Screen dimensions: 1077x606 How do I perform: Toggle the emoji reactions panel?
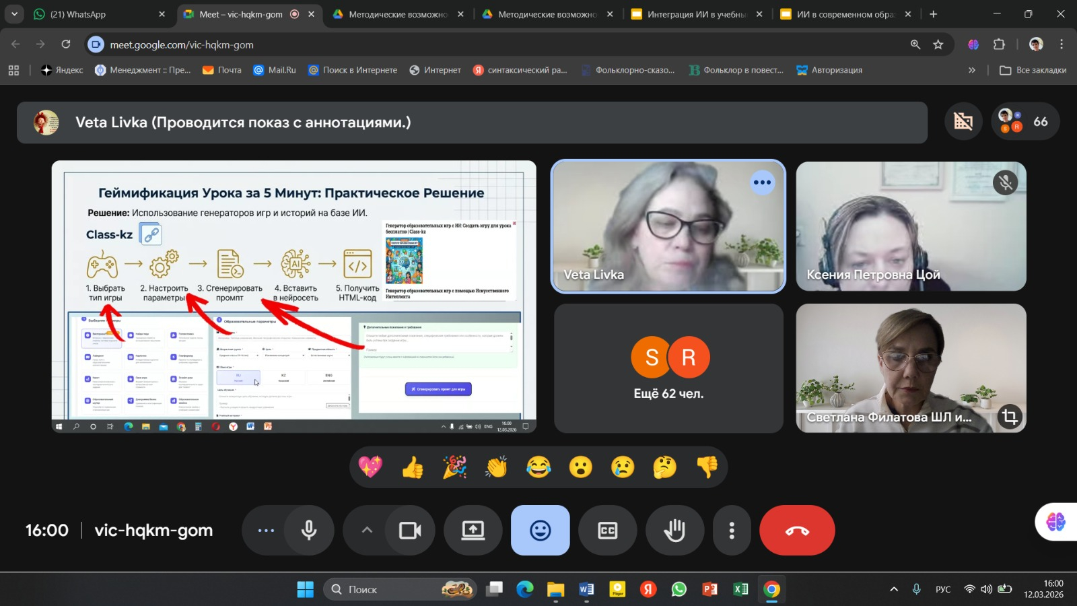540,531
